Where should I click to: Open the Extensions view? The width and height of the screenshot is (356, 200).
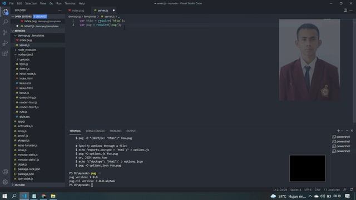5,53
